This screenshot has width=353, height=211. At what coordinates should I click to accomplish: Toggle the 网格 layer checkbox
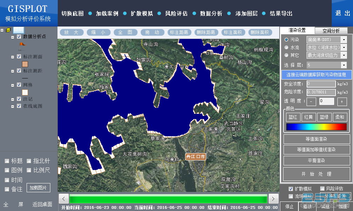coord(19,85)
